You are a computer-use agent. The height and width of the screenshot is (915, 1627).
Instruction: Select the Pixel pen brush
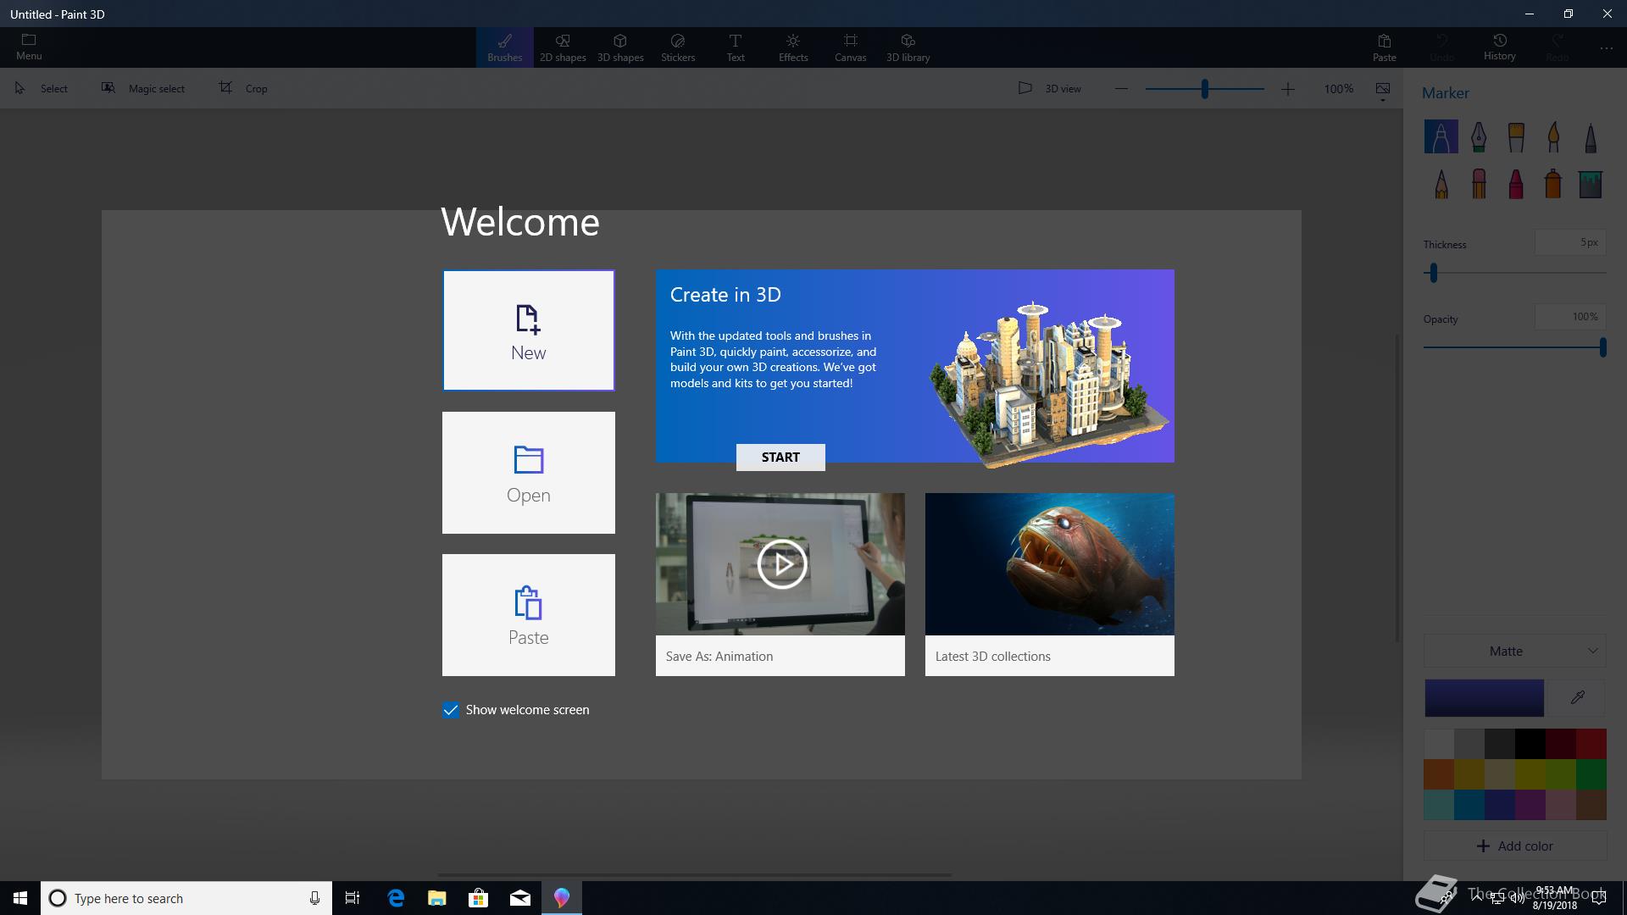pyautogui.click(x=1591, y=136)
